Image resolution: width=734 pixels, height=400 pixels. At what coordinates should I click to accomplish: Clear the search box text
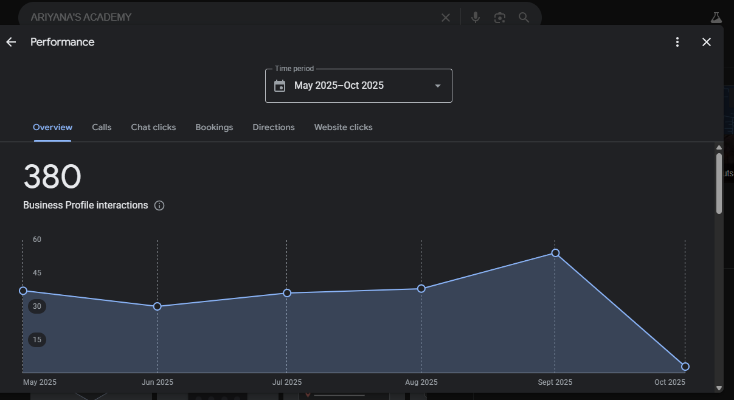[x=446, y=18]
